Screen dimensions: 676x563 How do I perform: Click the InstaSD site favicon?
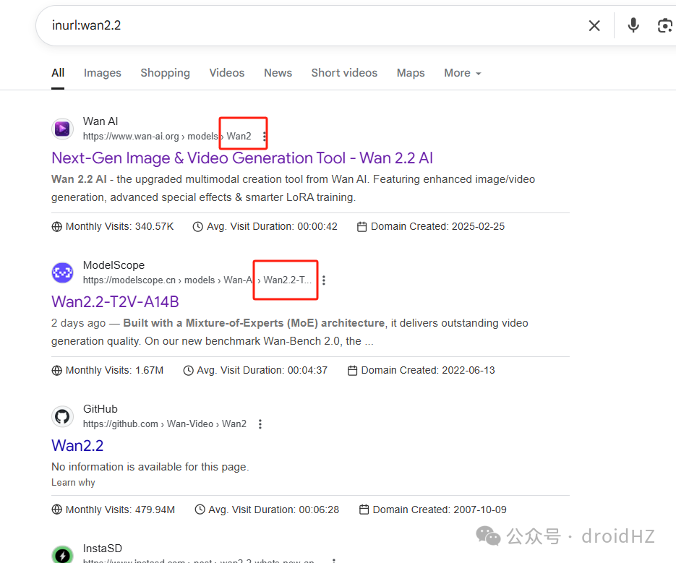[62, 555]
